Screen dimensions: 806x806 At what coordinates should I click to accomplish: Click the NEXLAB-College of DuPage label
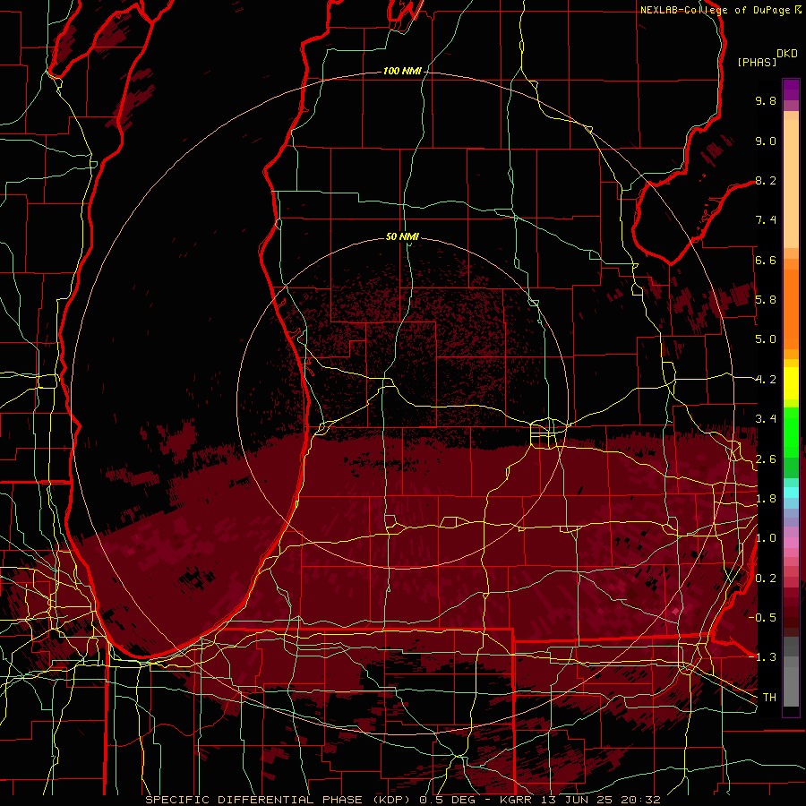coord(715,10)
